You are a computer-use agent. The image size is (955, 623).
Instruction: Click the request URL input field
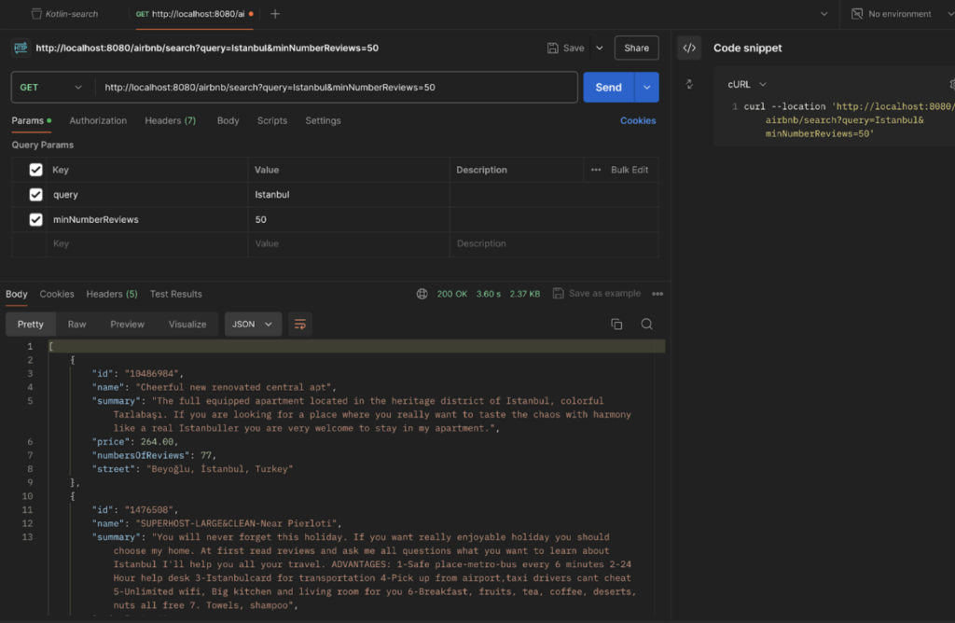(336, 88)
